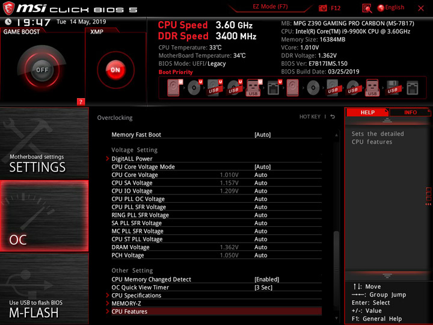Select the UEFI network boot icon
The image size is (433, 325).
pos(274,88)
